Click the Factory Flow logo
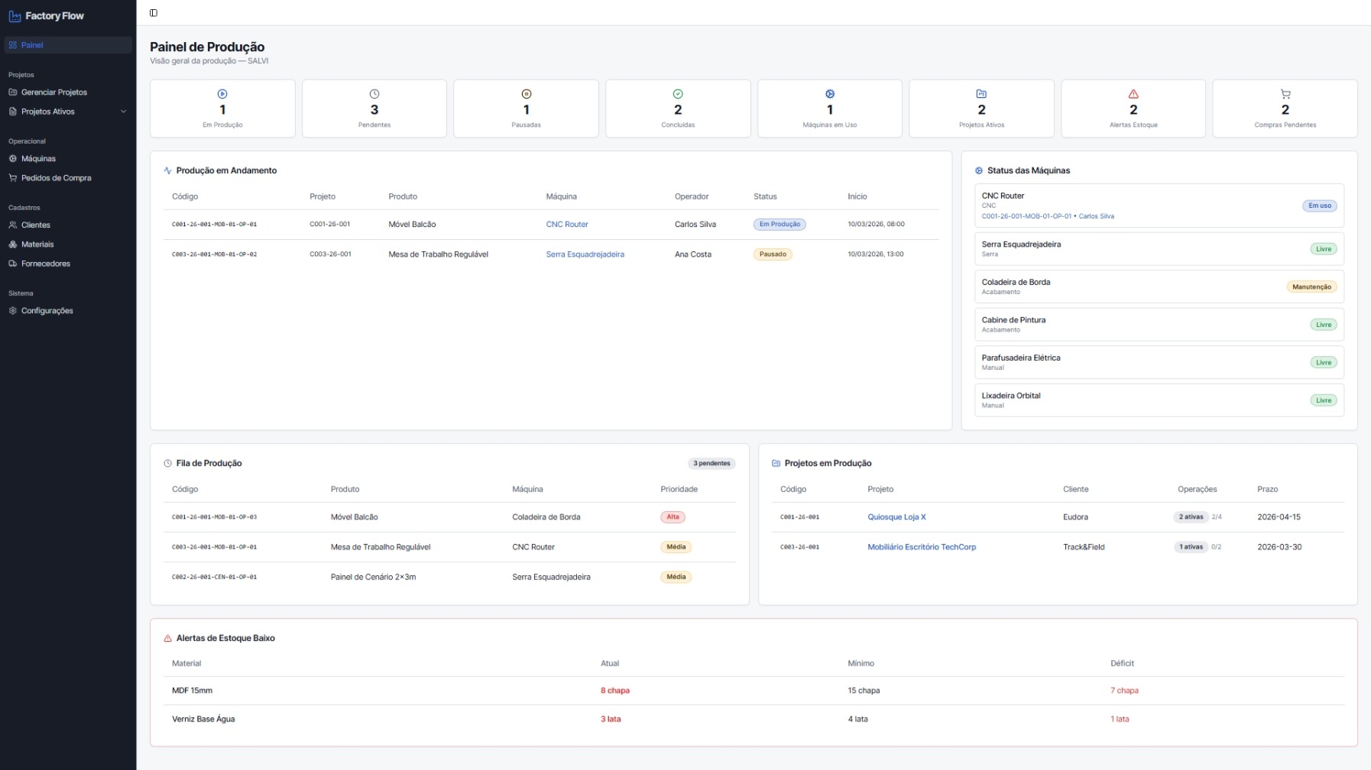This screenshot has width=1371, height=770. [47, 16]
